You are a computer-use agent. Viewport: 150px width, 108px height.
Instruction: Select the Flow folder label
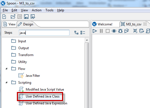click(22, 69)
